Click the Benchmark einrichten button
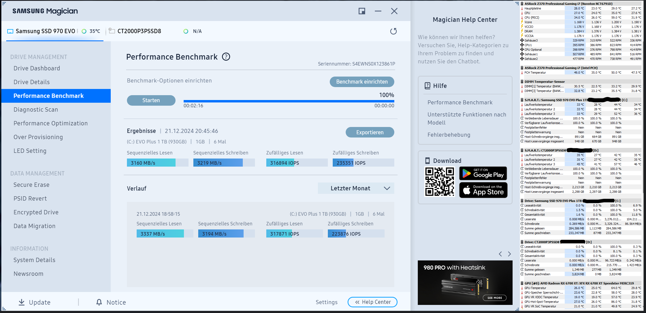Viewport: 646px width, 313px height. [362, 82]
